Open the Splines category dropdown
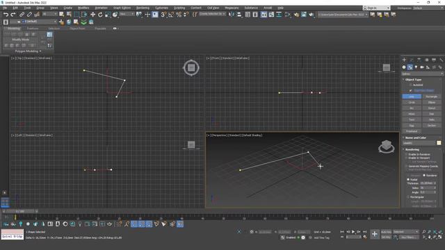Viewport: 445px width, 250px height. coord(422,74)
